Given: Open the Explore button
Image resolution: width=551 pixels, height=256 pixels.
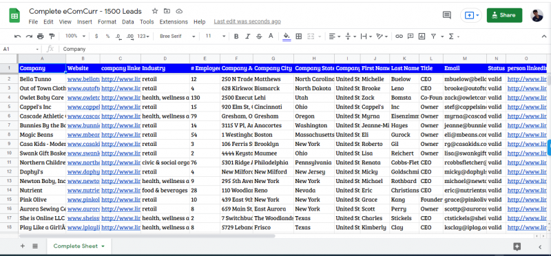Looking at the screenshot, I should point(517,247).
